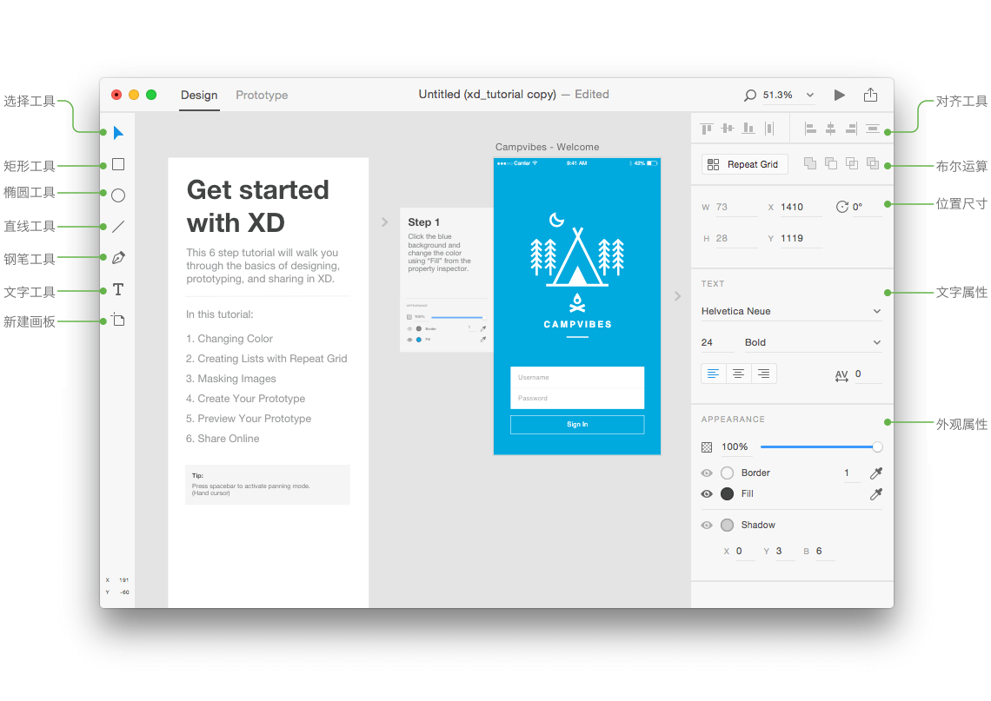Toggle Fill visibility off
The image size is (991, 701).
706,493
